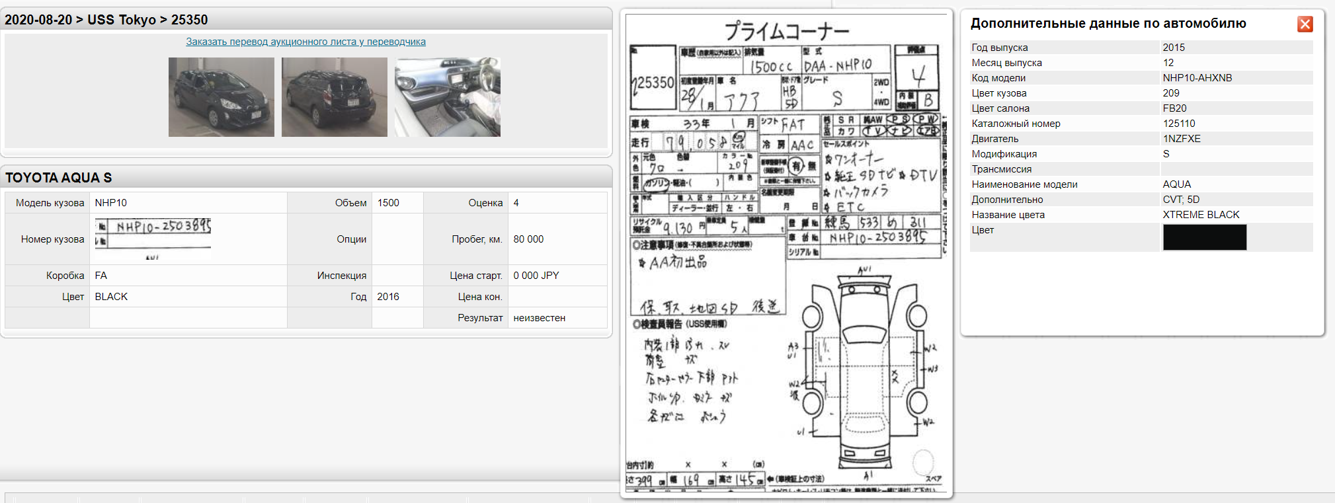Select the interior color code FB20
1335x503 pixels.
[x=1175, y=108]
